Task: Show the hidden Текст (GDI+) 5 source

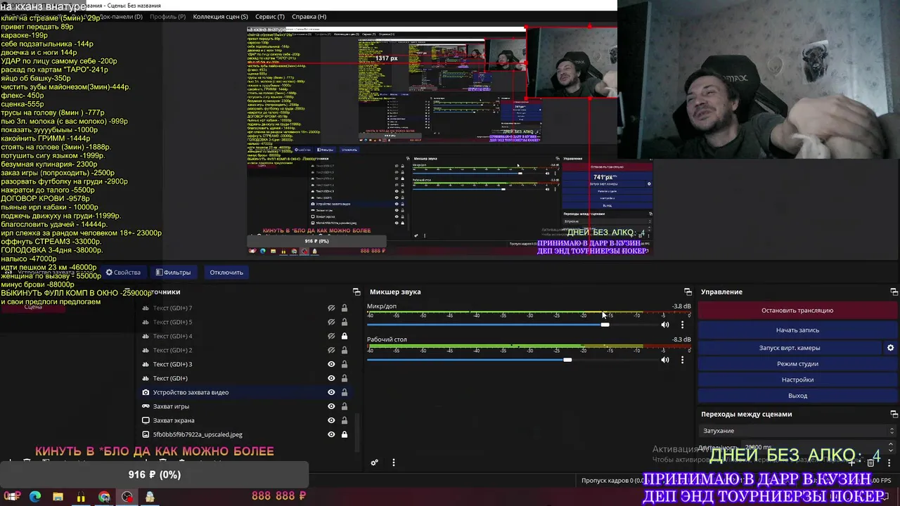Action: tap(331, 322)
